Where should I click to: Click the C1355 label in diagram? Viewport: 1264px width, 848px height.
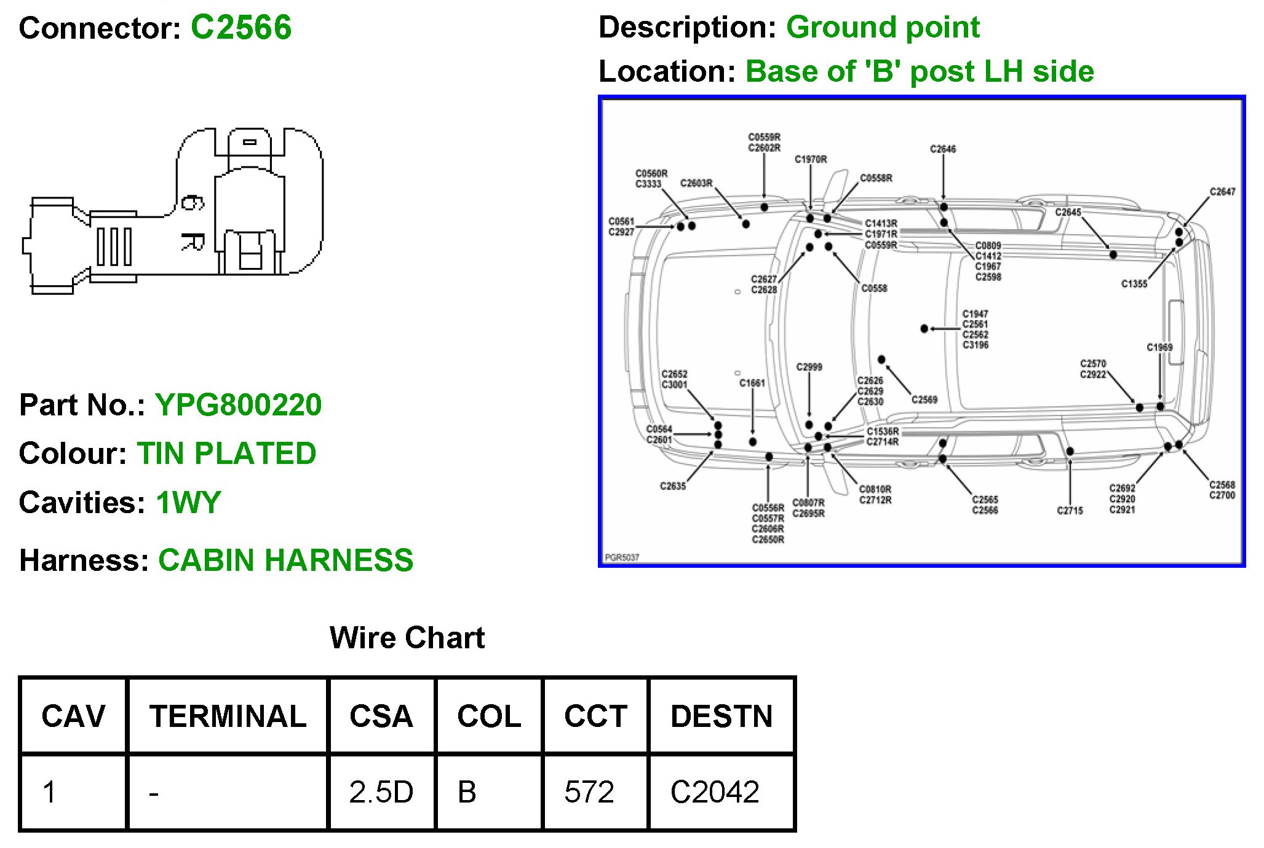1134,284
